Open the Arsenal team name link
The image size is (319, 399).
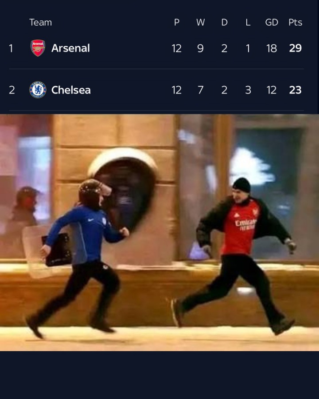(70, 48)
